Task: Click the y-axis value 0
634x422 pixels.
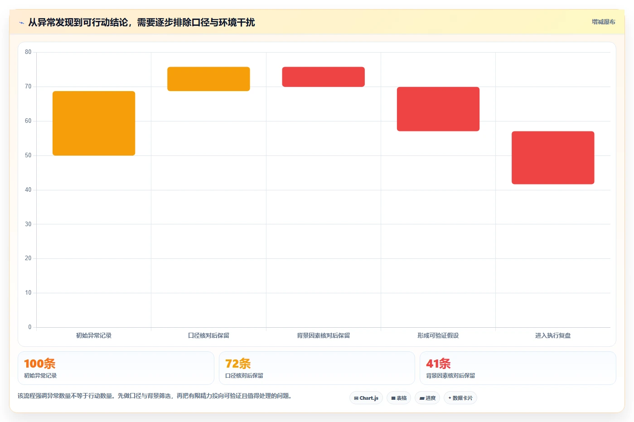Action: pyautogui.click(x=30, y=327)
